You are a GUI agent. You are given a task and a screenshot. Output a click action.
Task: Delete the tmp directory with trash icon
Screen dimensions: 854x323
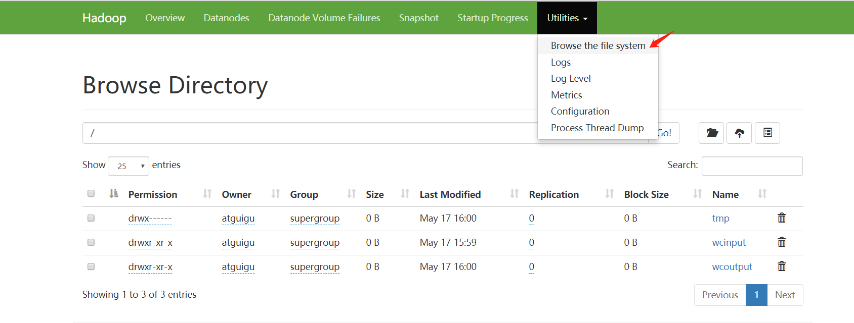[x=782, y=218]
